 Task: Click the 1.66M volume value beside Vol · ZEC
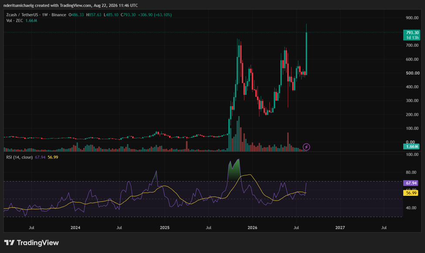click(x=31, y=20)
